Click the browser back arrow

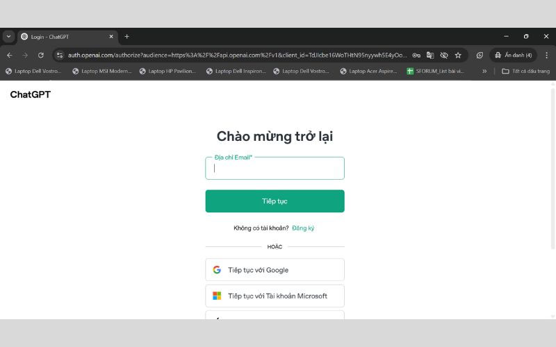[x=10, y=56]
